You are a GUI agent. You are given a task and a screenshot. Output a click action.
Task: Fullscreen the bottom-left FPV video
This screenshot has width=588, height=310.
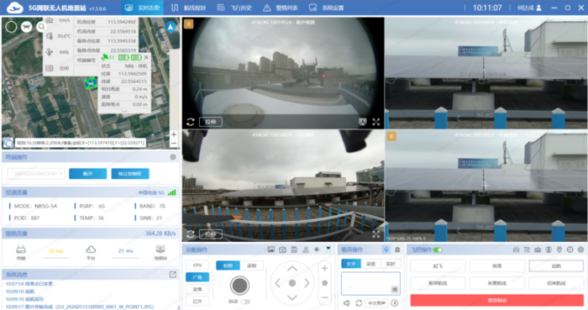coord(376,234)
